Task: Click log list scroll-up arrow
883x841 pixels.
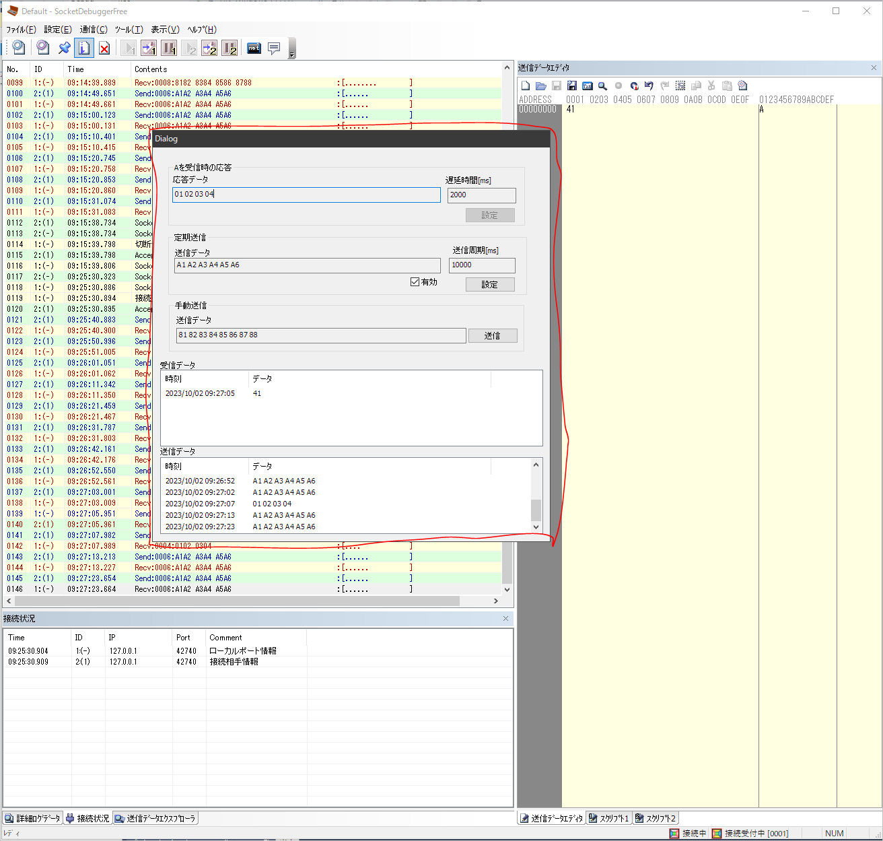Action: pos(507,68)
